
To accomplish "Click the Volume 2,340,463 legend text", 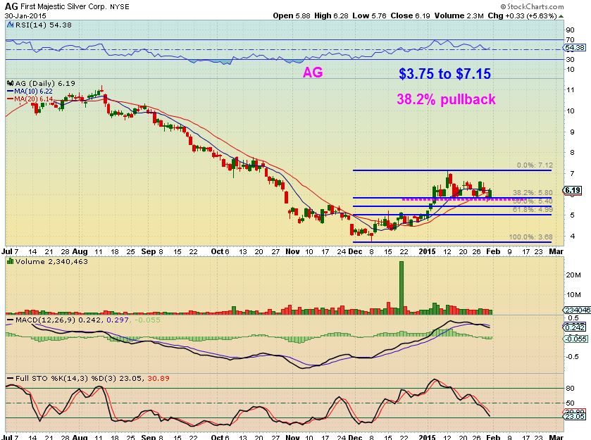I will coord(51,261).
